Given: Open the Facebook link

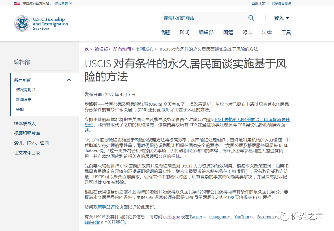Looking at the screenshot, I should (x=266, y=217).
